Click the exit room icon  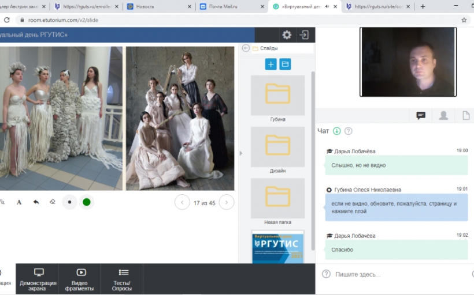(304, 35)
